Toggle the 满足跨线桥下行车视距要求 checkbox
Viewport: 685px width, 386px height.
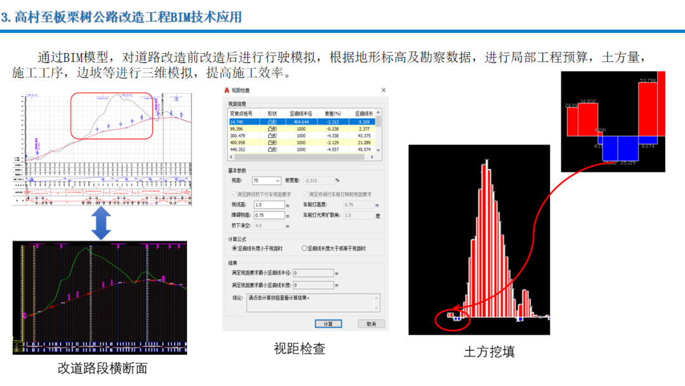pos(234,194)
